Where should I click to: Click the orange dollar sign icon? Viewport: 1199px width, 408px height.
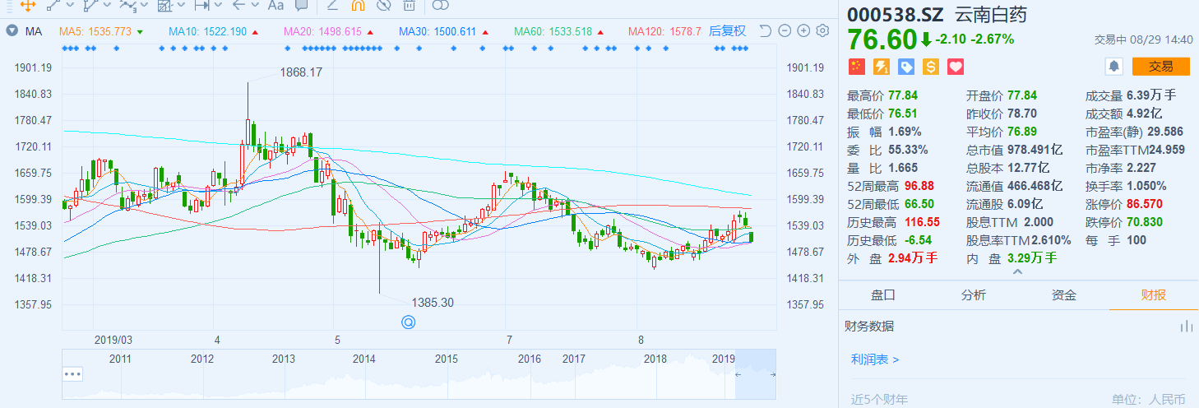(931, 67)
